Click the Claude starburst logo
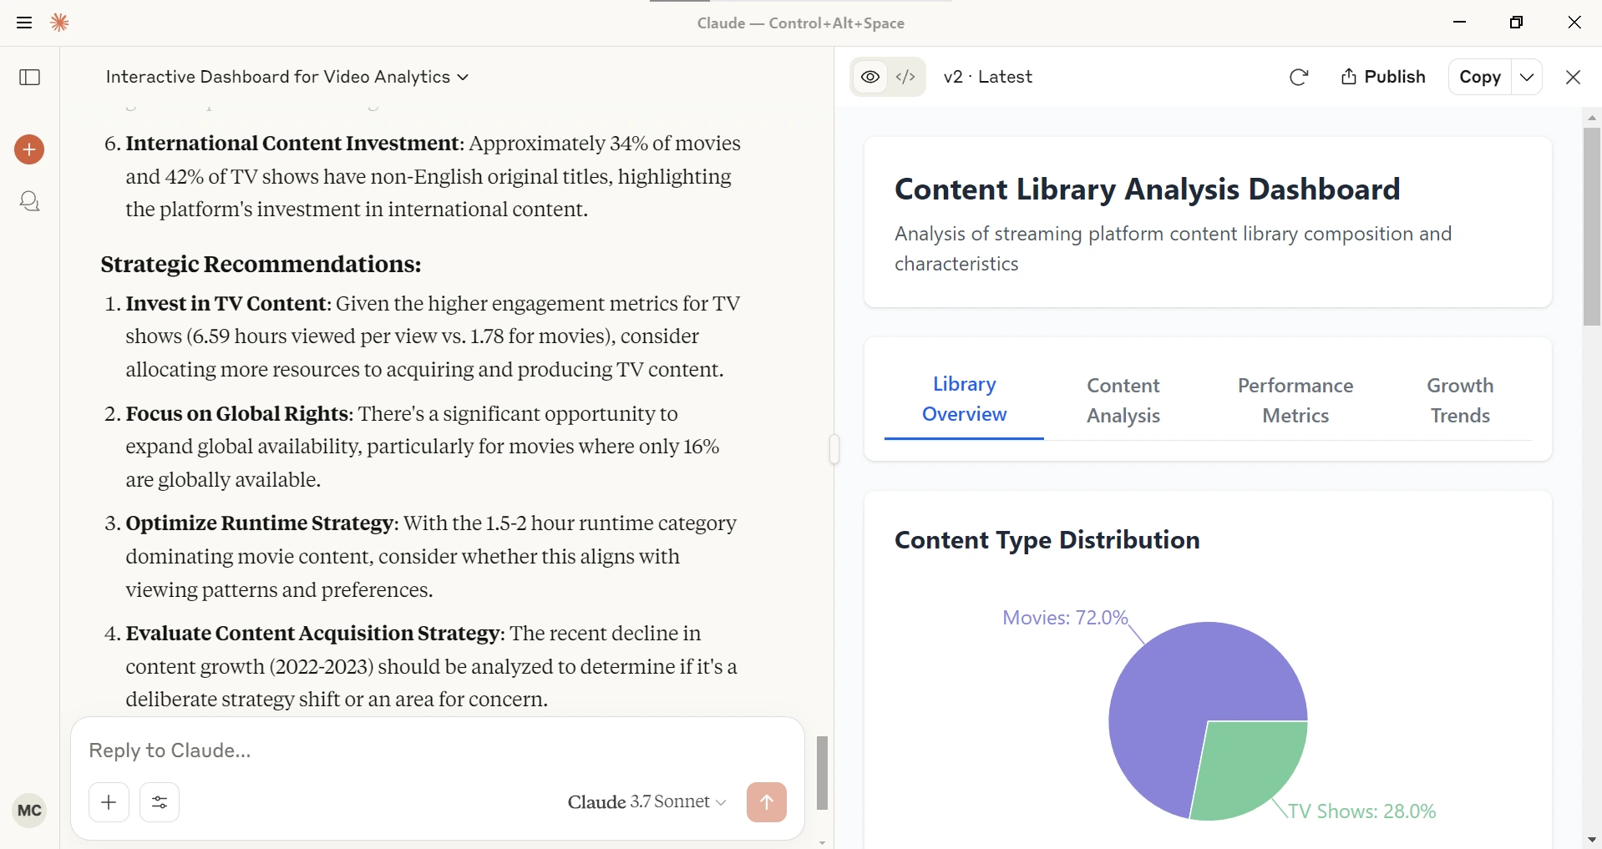Image resolution: width=1602 pixels, height=849 pixels. click(59, 23)
